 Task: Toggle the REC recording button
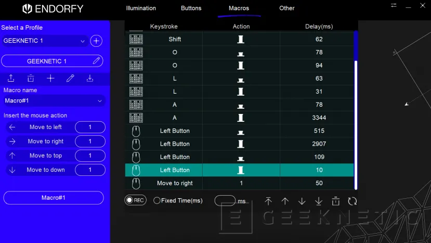click(x=135, y=200)
